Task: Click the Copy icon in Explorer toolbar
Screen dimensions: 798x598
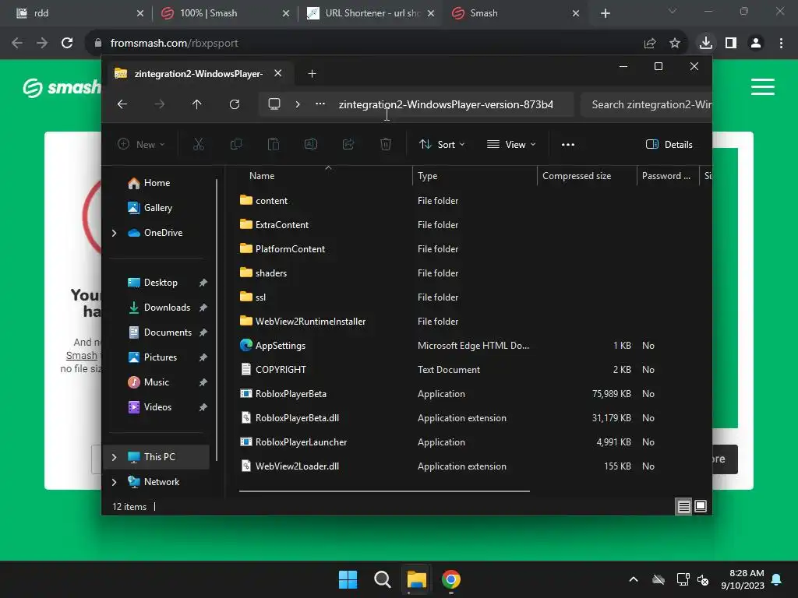Action: pos(235,144)
